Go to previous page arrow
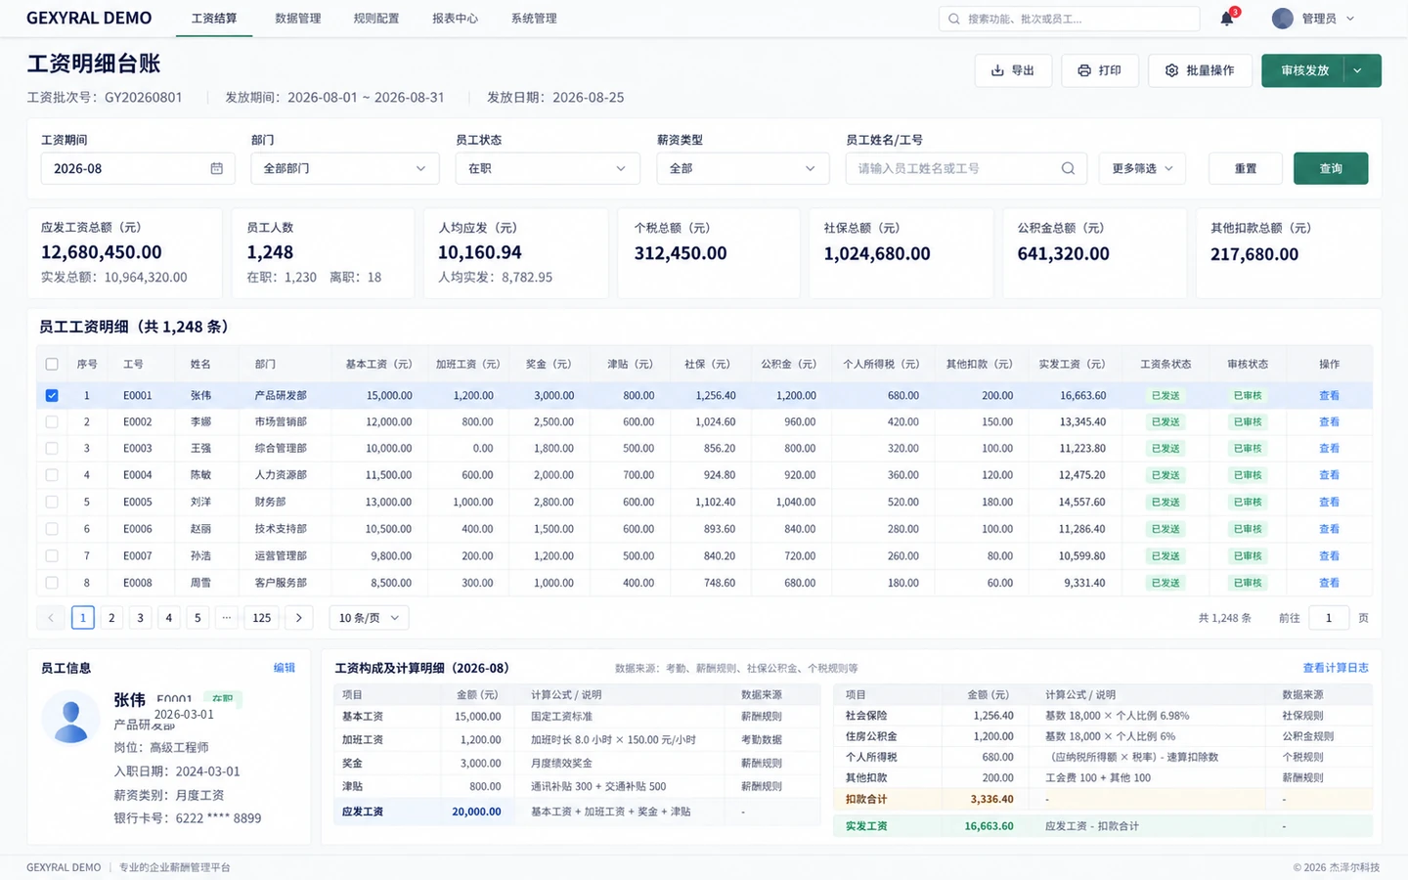 point(51,618)
